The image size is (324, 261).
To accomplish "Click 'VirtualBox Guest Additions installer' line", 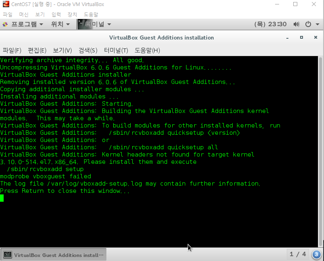I will point(66,75).
